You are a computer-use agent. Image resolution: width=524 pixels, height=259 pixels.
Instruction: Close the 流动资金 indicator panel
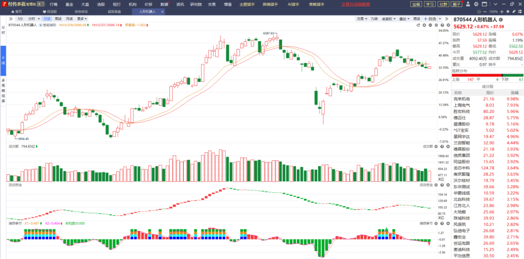coord(448,185)
